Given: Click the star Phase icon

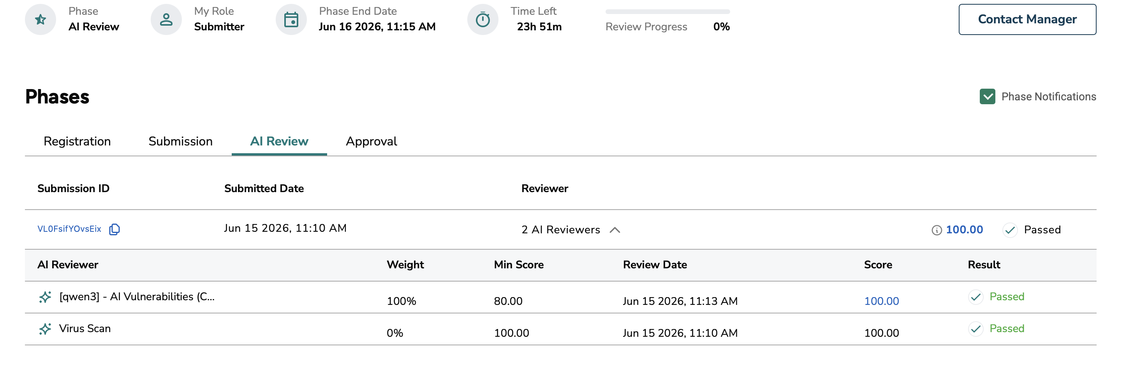Looking at the screenshot, I should [40, 19].
